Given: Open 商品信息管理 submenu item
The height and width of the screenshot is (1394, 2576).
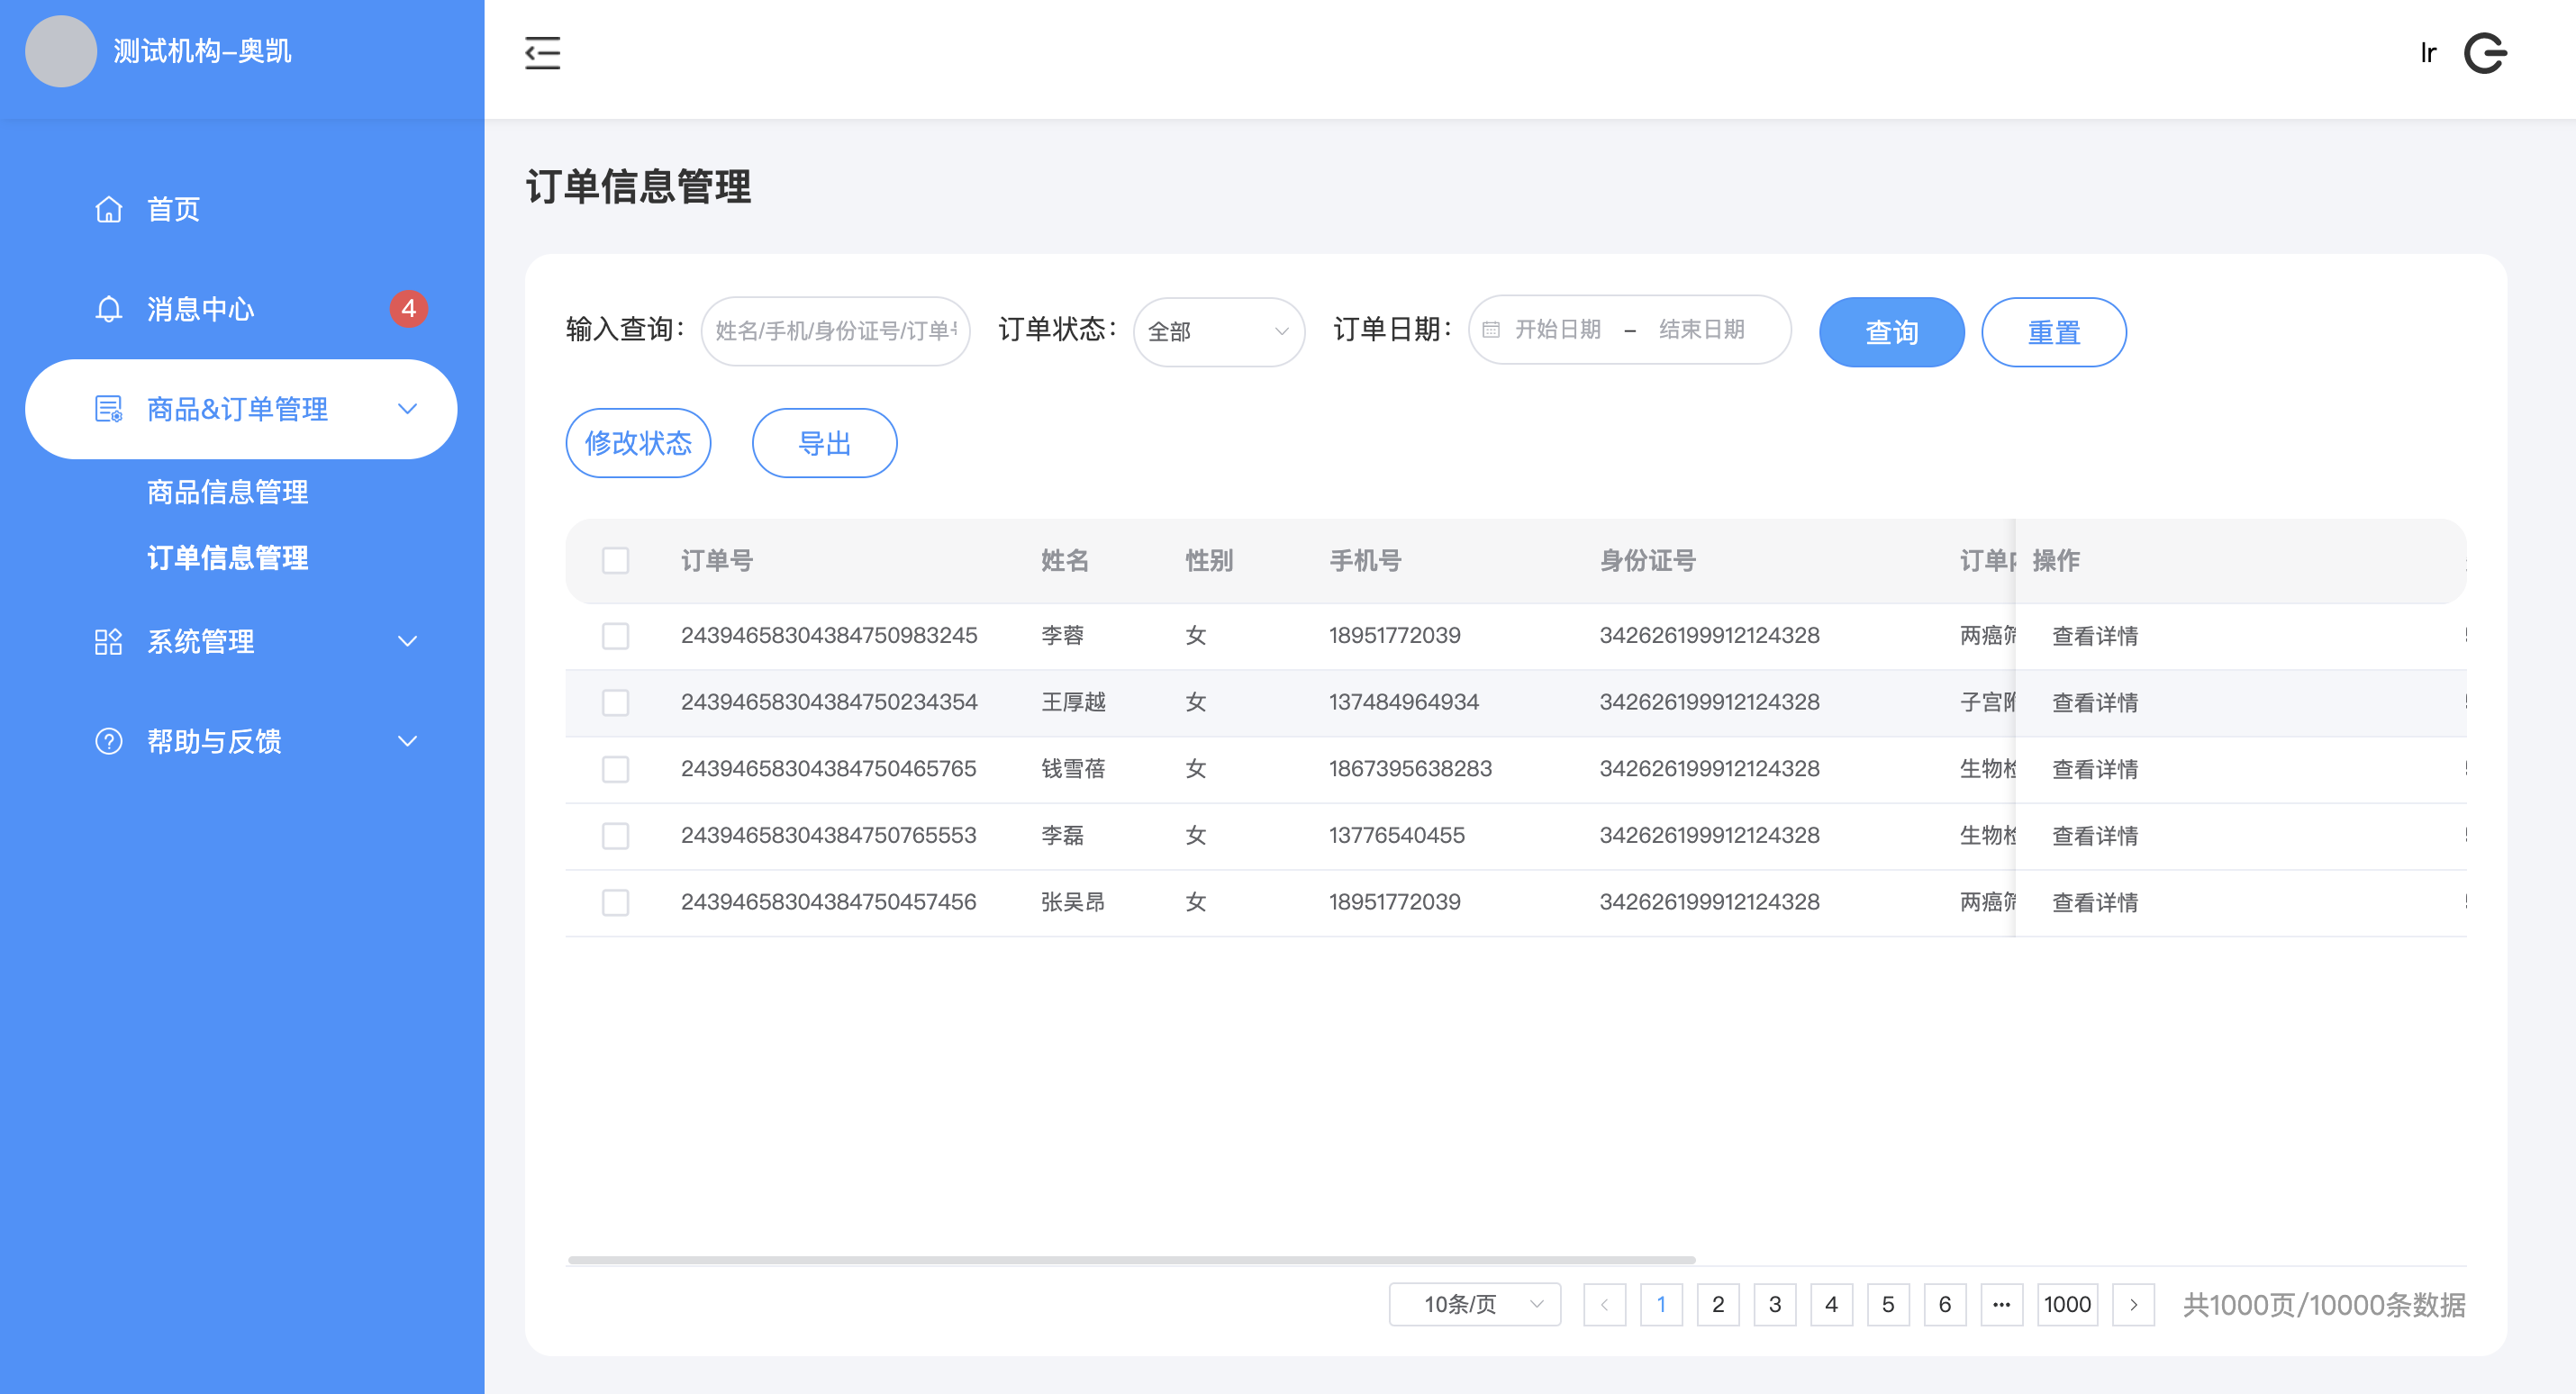Looking at the screenshot, I should [x=227, y=492].
